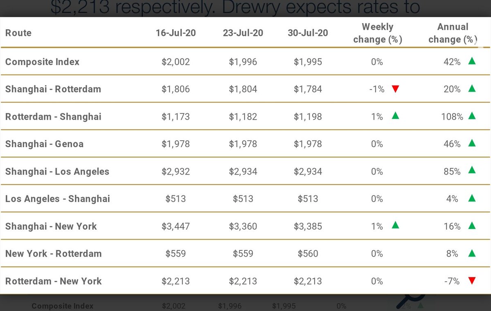Select the 23-Jul-20 column header
The width and height of the screenshot is (491, 311).
pos(243,33)
